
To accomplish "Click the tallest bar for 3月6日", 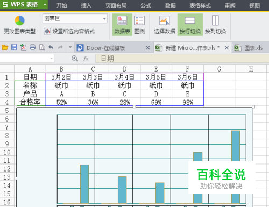I will (236, 146).
